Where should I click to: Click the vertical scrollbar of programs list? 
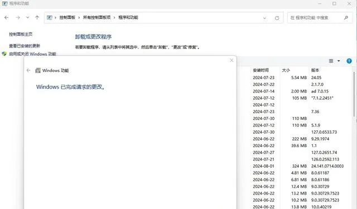(354, 94)
